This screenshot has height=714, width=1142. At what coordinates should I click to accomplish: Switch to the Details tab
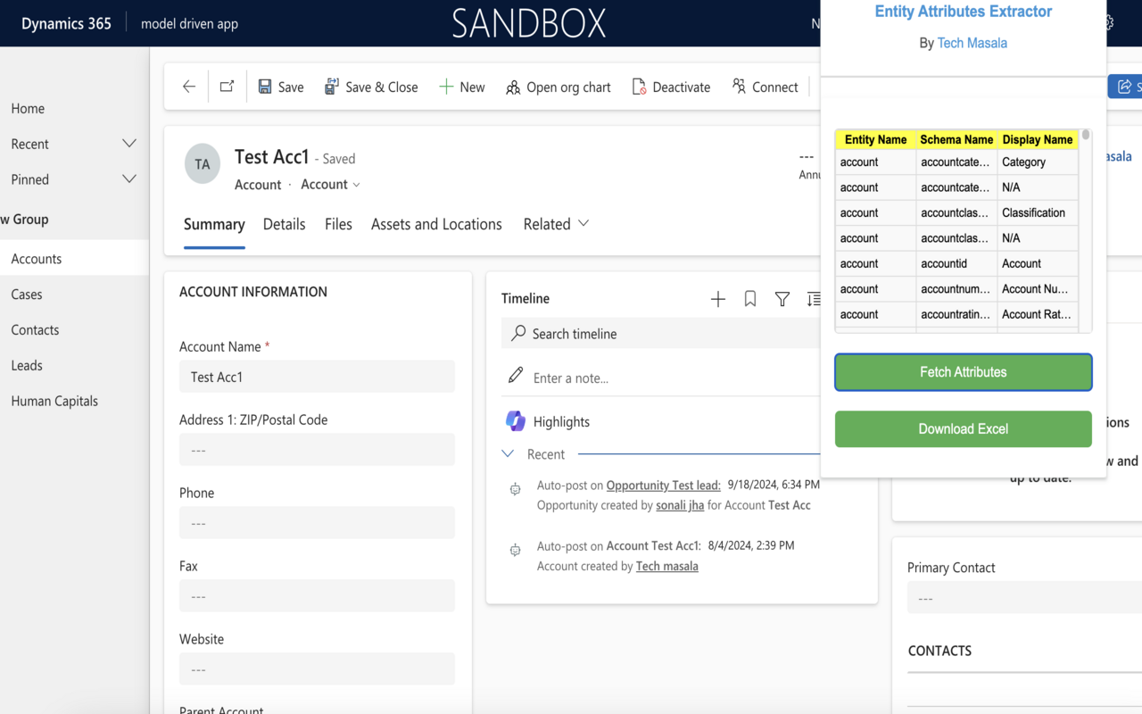tap(284, 224)
